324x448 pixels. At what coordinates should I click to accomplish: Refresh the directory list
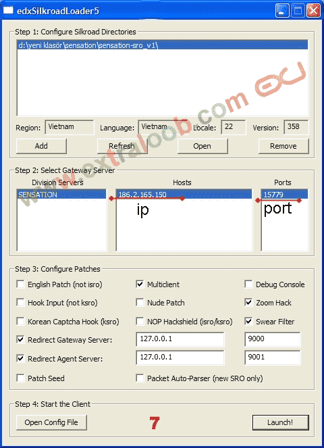(122, 146)
